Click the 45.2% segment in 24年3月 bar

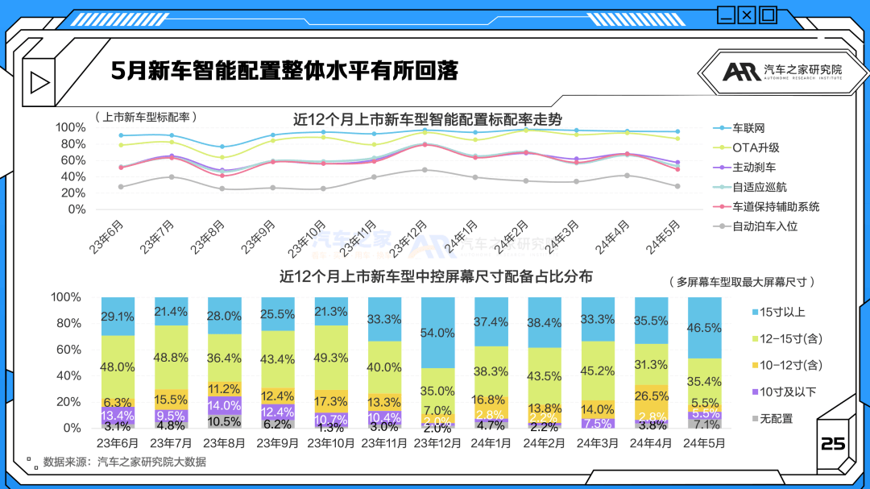coord(598,371)
